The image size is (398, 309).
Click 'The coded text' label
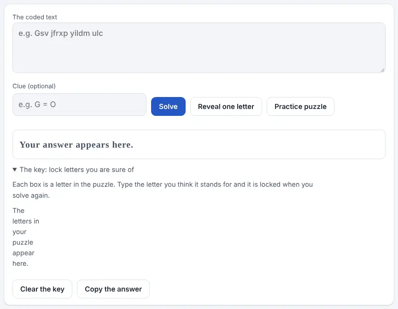(x=35, y=17)
